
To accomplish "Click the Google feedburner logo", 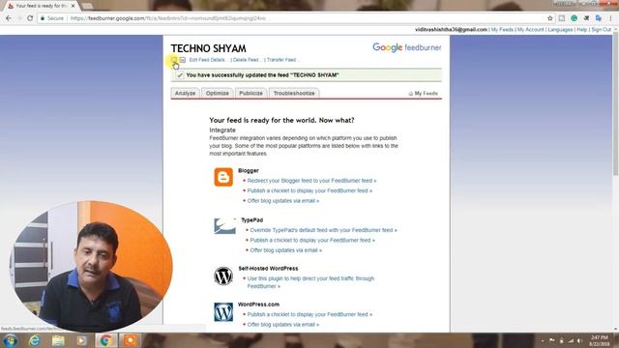I will pyautogui.click(x=406, y=47).
